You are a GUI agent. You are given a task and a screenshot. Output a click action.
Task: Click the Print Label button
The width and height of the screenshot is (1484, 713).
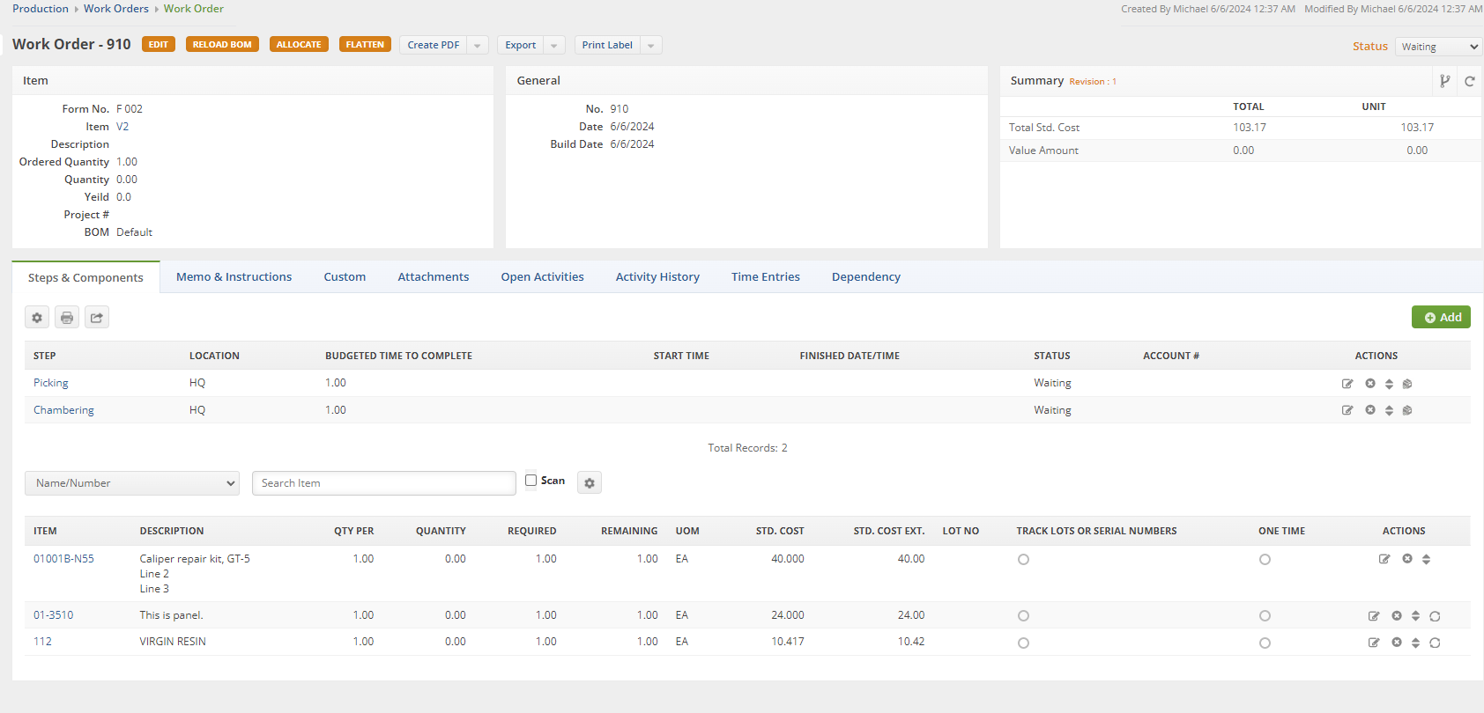(x=607, y=45)
